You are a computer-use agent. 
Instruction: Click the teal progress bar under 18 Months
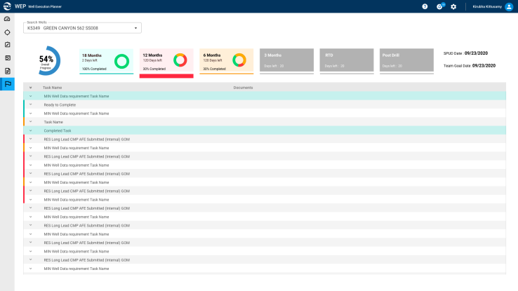[x=107, y=74]
